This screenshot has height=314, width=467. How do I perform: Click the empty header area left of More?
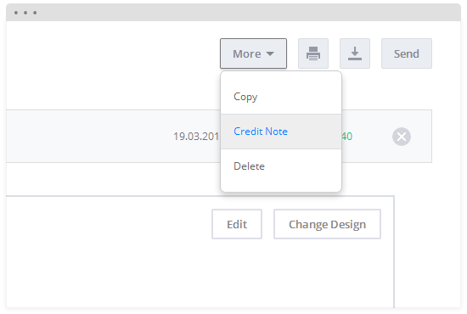(113, 53)
